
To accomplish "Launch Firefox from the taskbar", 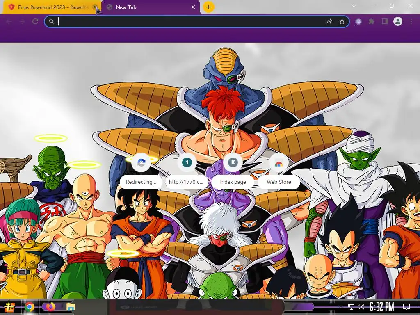I will 50,306.
